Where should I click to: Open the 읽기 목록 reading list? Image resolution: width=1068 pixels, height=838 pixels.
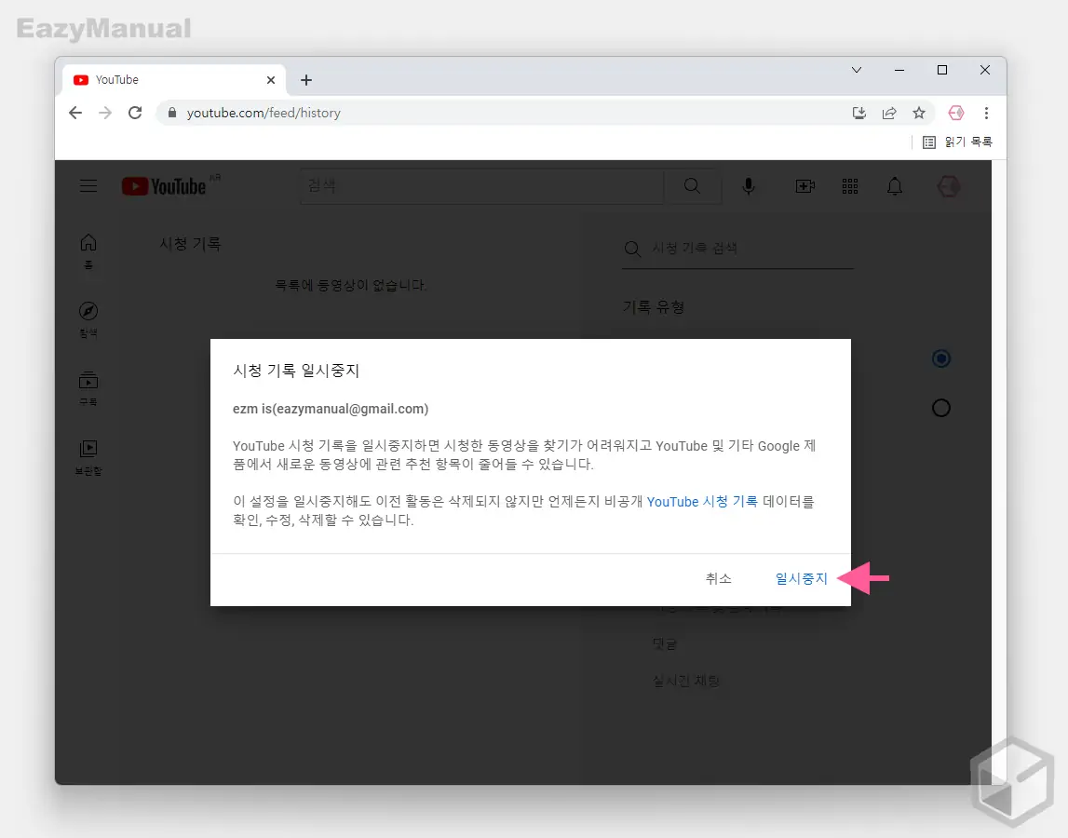point(957,142)
